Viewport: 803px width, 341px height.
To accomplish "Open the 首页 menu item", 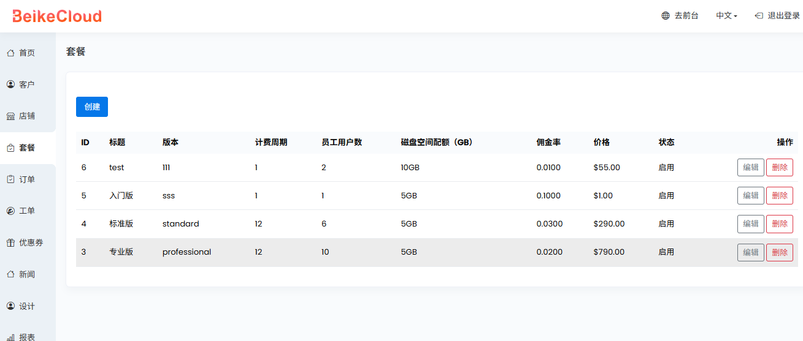I will pos(28,53).
